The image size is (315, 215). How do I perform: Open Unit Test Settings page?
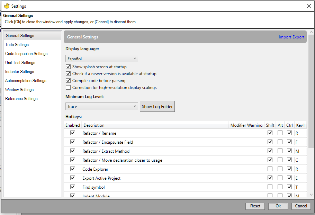point(20,63)
